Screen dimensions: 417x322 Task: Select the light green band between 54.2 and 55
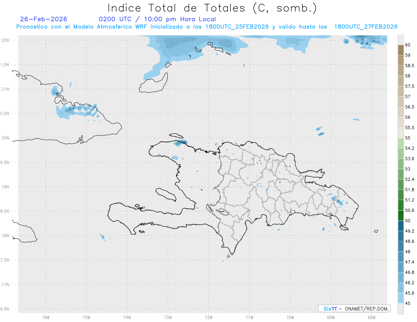[x=401, y=143]
